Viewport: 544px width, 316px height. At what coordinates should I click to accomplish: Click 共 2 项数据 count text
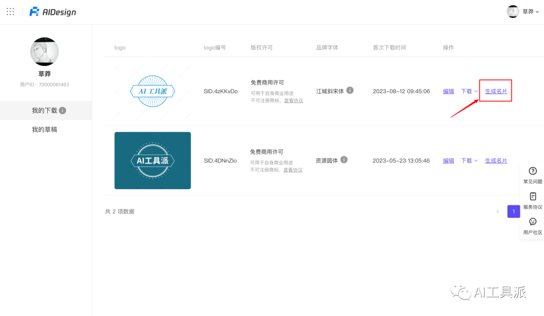(120, 211)
